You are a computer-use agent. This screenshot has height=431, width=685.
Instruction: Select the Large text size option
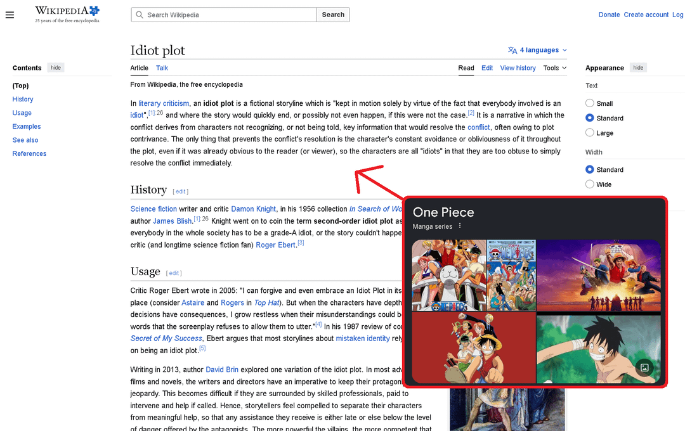[x=590, y=132]
